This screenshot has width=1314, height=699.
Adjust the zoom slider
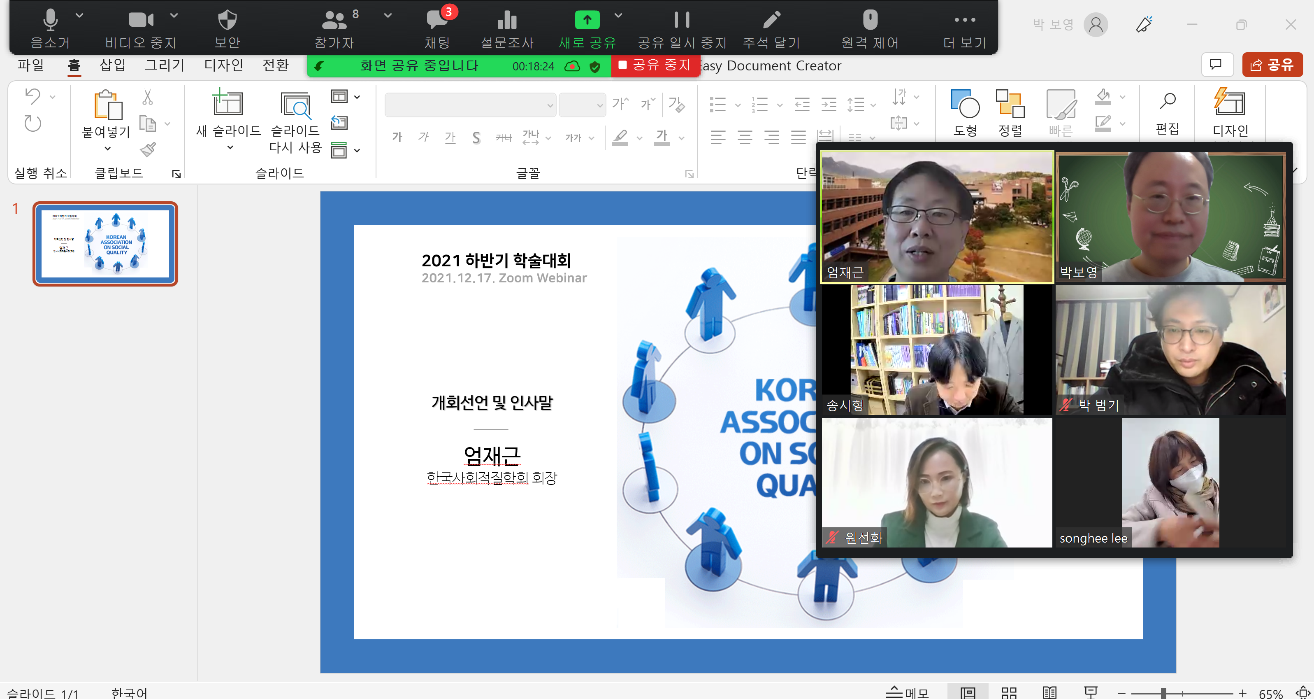[1163, 693]
